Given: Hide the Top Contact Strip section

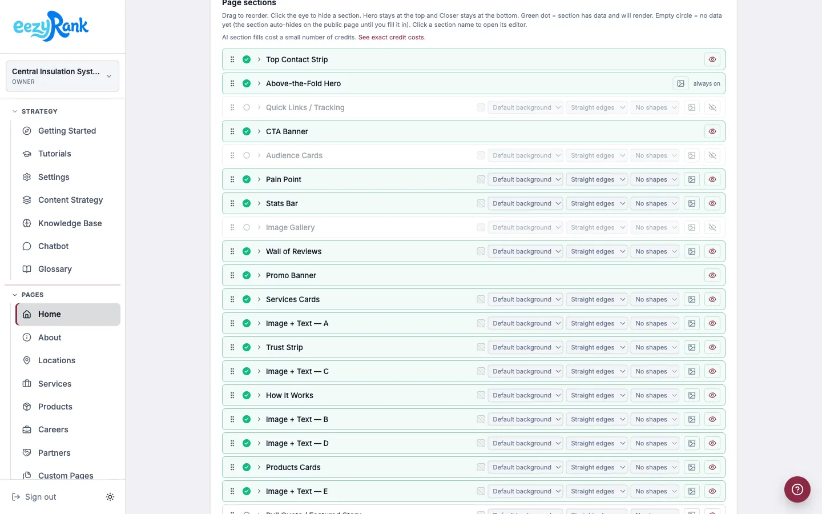Looking at the screenshot, I should [x=712, y=59].
